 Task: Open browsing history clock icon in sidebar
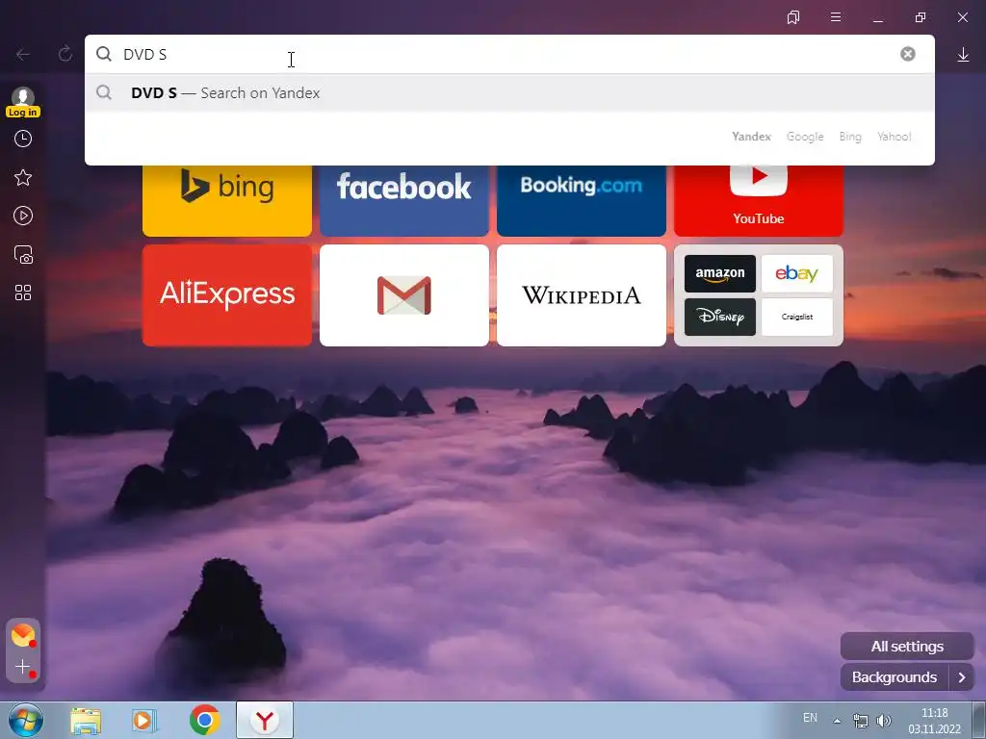23,139
